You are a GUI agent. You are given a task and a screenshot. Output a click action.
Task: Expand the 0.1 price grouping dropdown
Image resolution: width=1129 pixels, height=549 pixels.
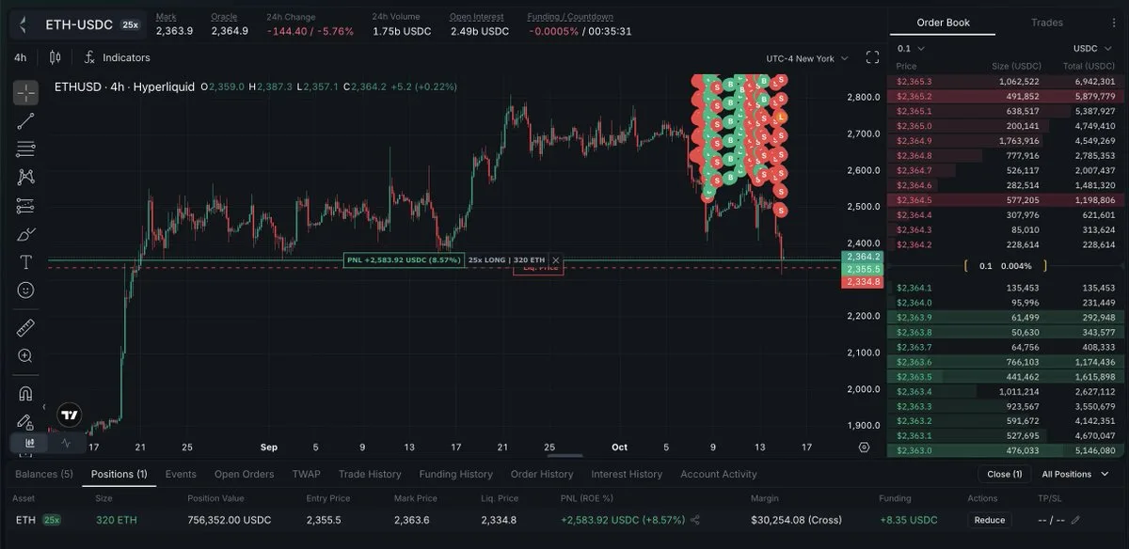(910, 48)
